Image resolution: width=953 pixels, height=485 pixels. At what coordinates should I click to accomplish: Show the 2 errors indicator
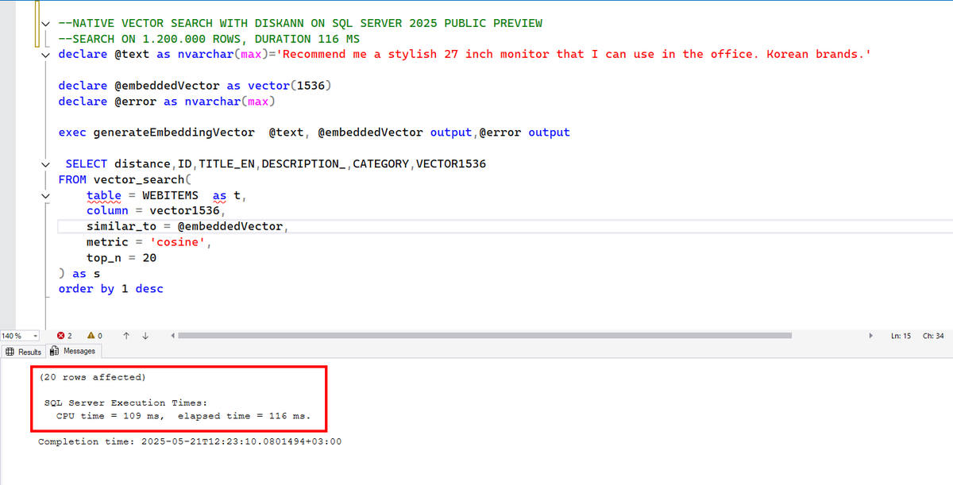point(65,336)
